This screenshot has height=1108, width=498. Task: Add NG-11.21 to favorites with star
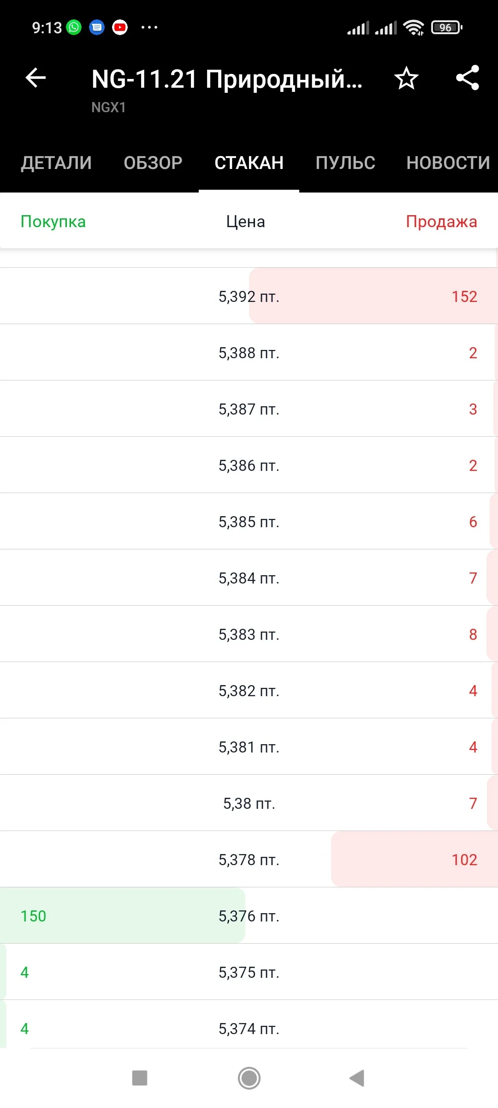pyautogui.click(x=406, y=78)
